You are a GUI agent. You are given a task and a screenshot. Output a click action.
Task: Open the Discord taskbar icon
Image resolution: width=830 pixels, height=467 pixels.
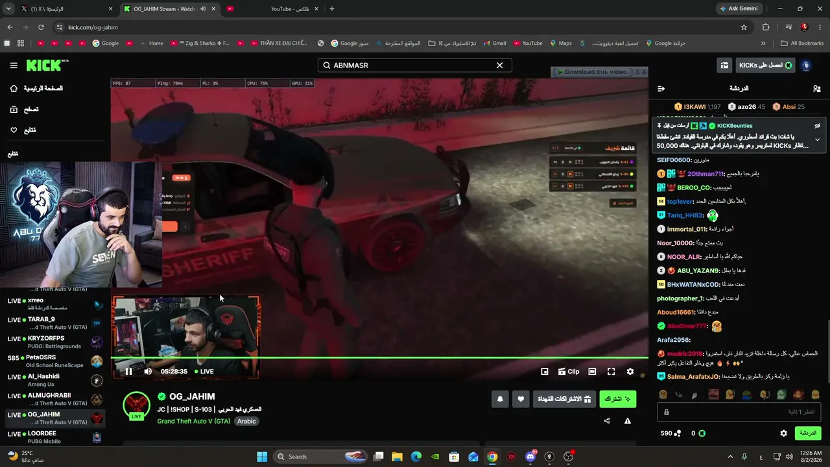[x=531, y=457]
